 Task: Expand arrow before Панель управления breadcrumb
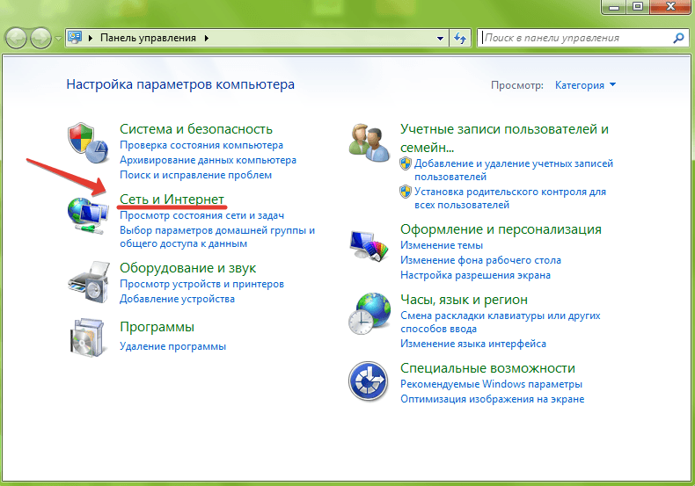pos(91,38)
